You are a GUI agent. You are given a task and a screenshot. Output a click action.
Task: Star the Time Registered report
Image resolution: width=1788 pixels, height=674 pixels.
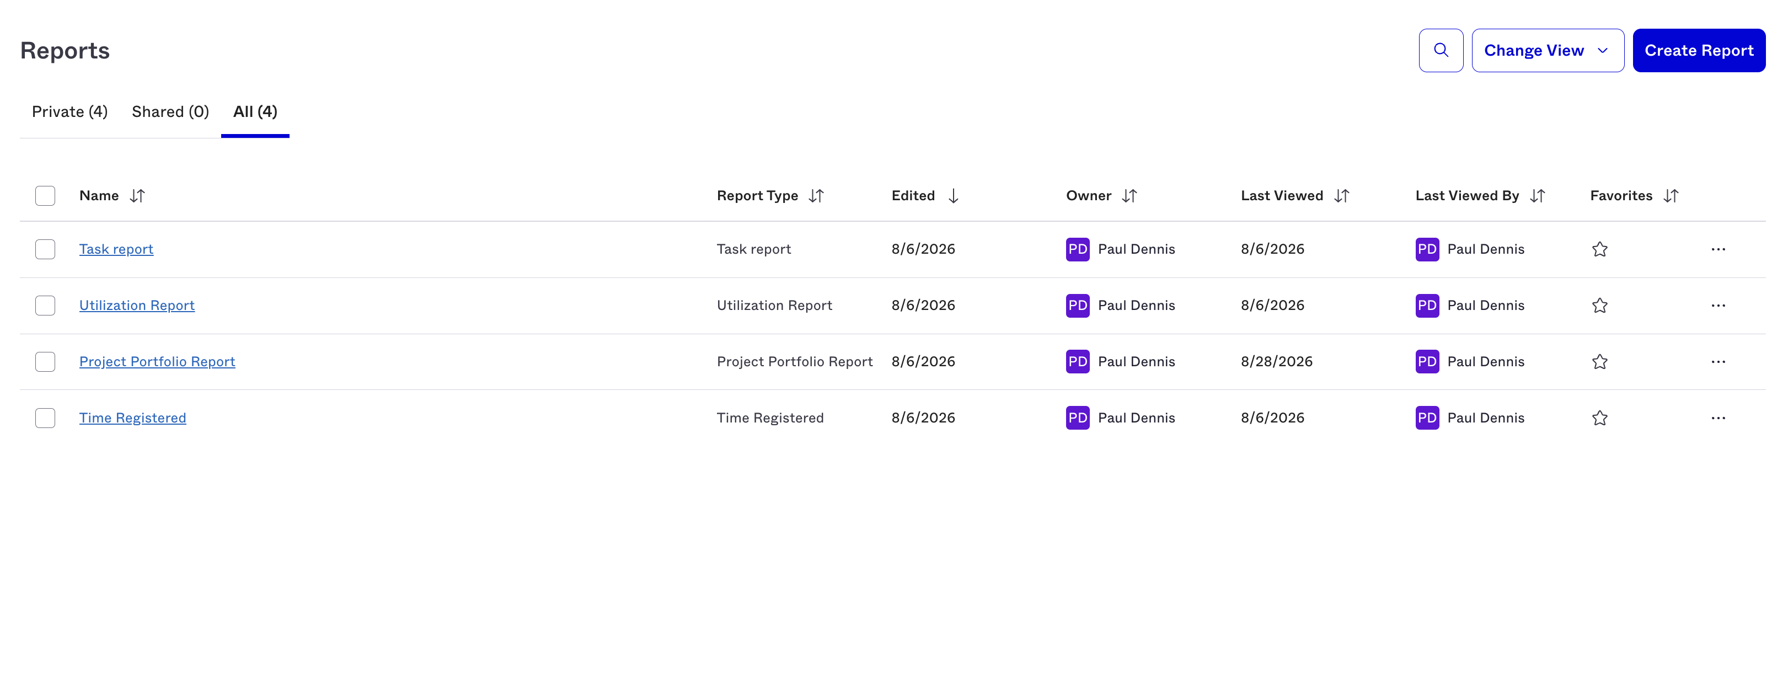[x=1599, y=418]
